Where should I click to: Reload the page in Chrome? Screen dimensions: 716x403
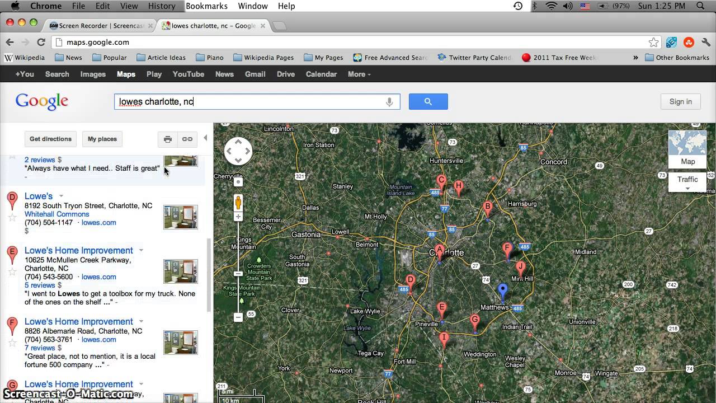click(x=41, y=42)
